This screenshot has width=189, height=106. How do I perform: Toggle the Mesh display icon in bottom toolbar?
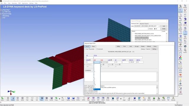point(42,99)
